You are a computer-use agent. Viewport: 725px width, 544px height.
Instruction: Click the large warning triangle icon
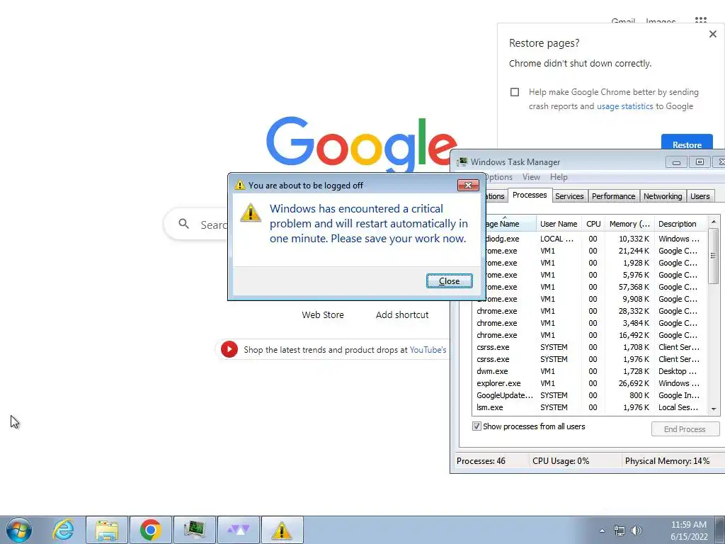251,213
